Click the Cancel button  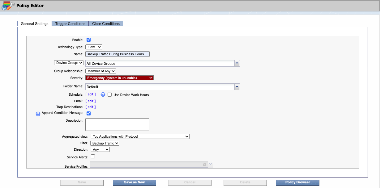pos(190,182)
